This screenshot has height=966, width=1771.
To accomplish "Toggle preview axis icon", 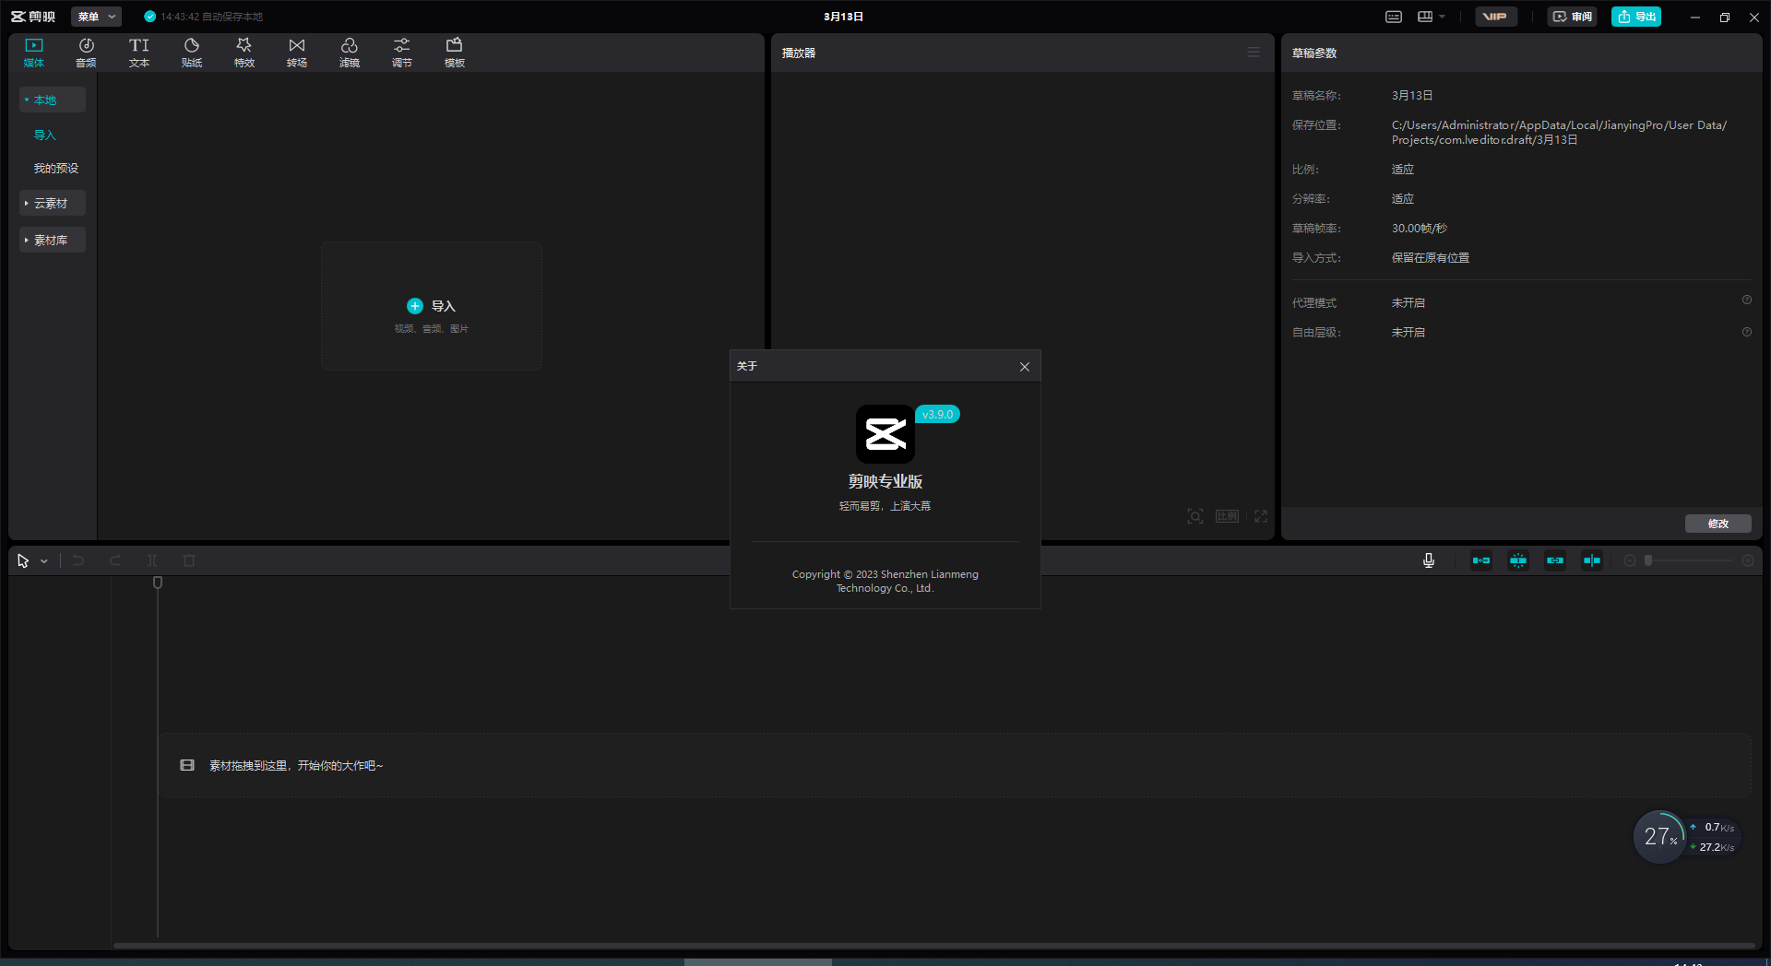I will [x=1592, y=560].
